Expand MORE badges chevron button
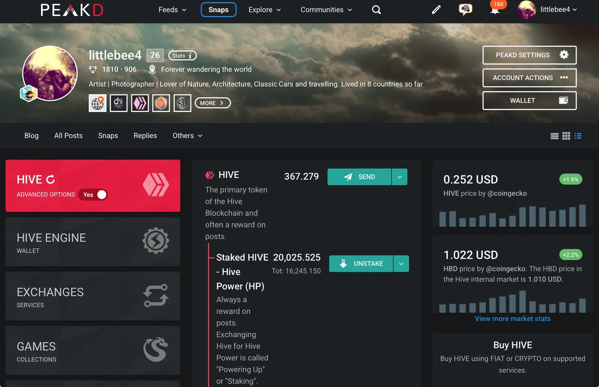Image resolution: width=599 pixels, height=387 pixels. pos(212,103)
